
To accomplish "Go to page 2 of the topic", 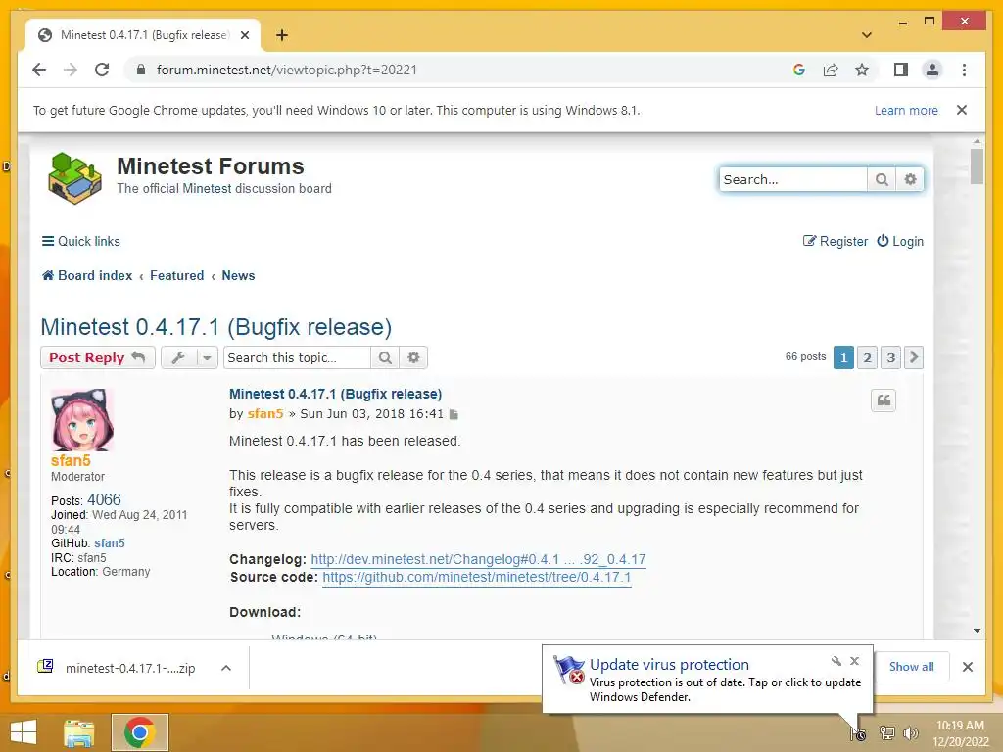I will (868, 357).
